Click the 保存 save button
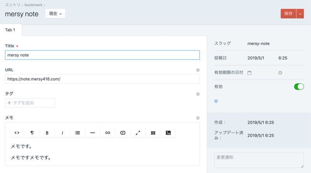The width and height of the screenshot is (311, 173). click(288, 14)
